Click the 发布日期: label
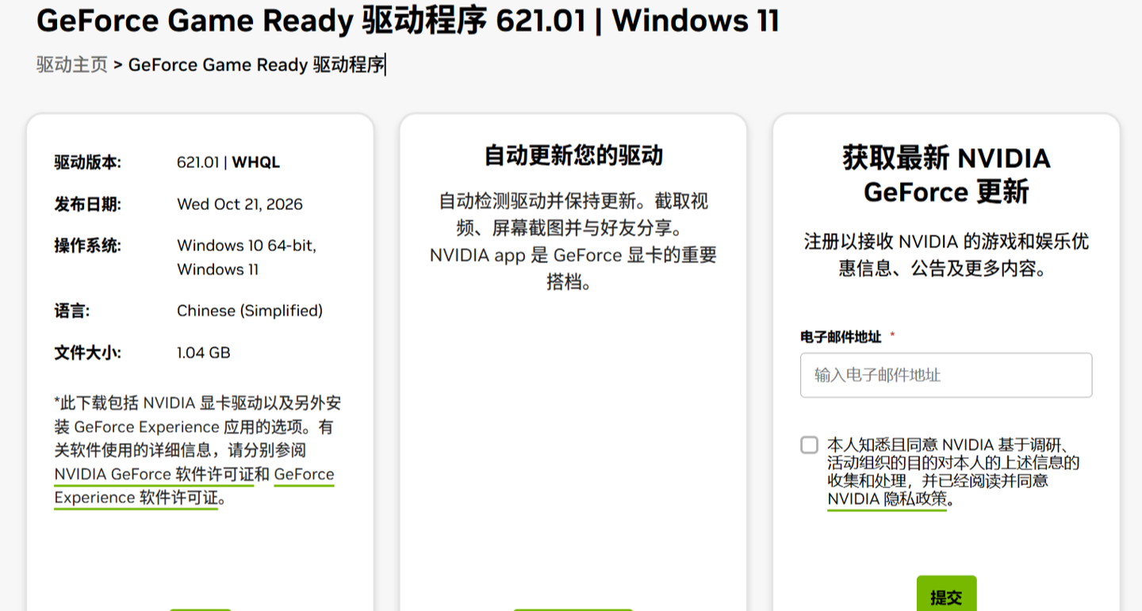This screenshot has width=1142, height=611. pos(87,204)
